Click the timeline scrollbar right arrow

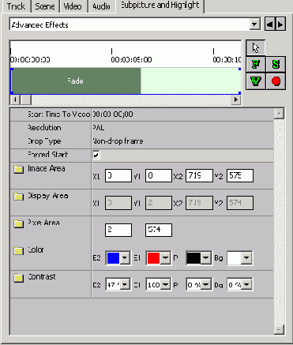(x=236, y=99)
